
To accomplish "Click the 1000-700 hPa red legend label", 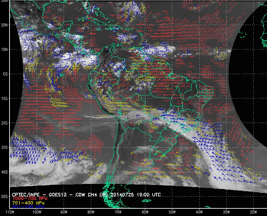I will coord(30,199).
